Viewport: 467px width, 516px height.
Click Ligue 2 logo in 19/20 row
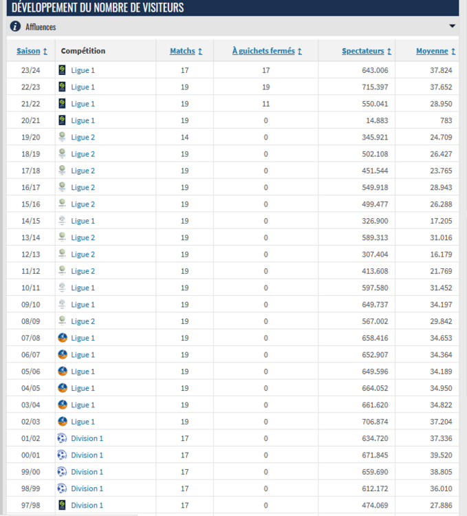tap(62, 137)
